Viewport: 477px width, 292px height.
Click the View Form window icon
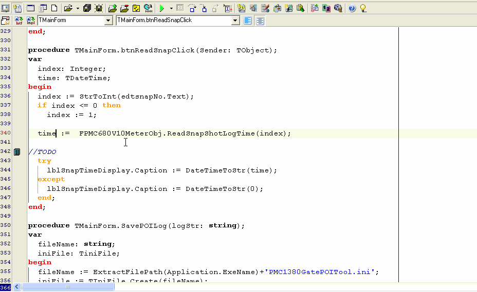30,8
